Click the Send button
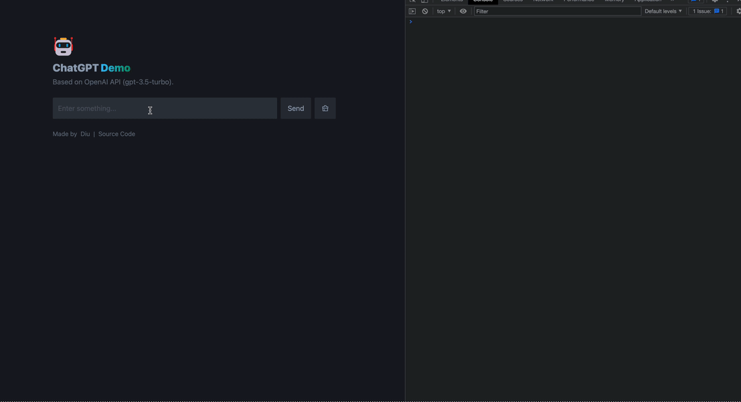The width and height of the screenshot is (741, 402). click(x=296, y=108)
